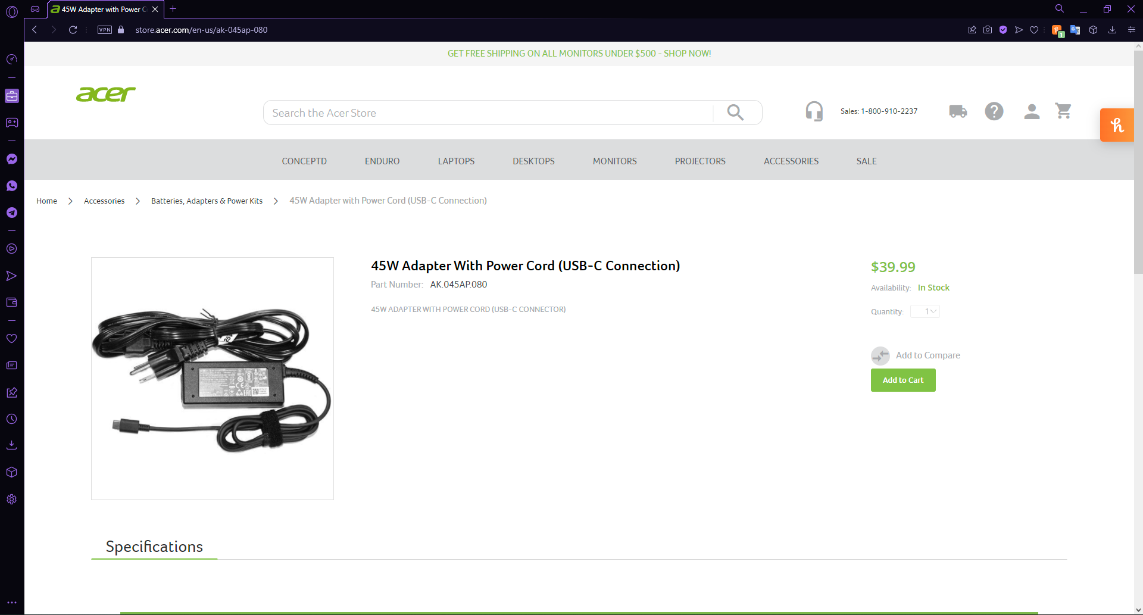Open the LAPTOPS menu
This screenshot has width=1143, height=615.
[456, 161]
